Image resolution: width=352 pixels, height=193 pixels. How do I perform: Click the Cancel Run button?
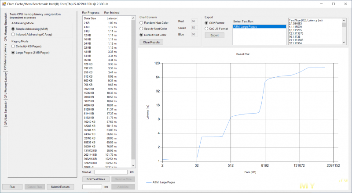(35, 187)
